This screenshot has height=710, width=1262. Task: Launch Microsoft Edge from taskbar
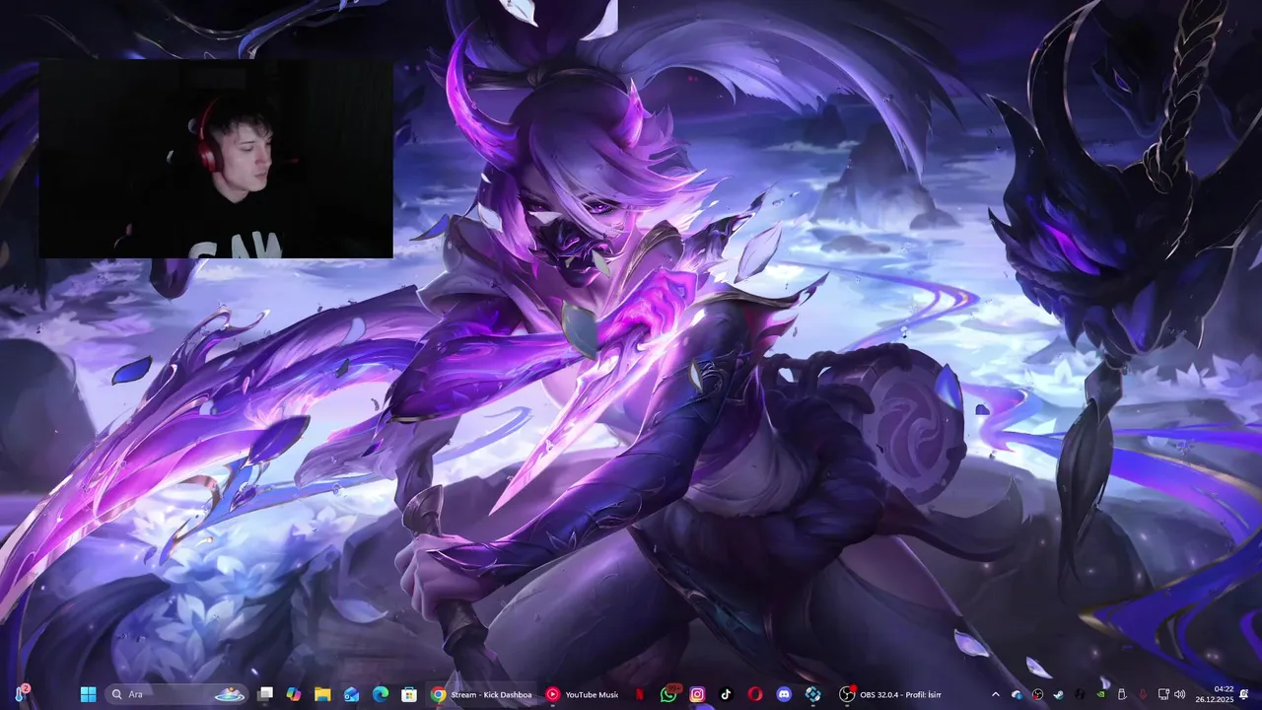tap(380, 694)
